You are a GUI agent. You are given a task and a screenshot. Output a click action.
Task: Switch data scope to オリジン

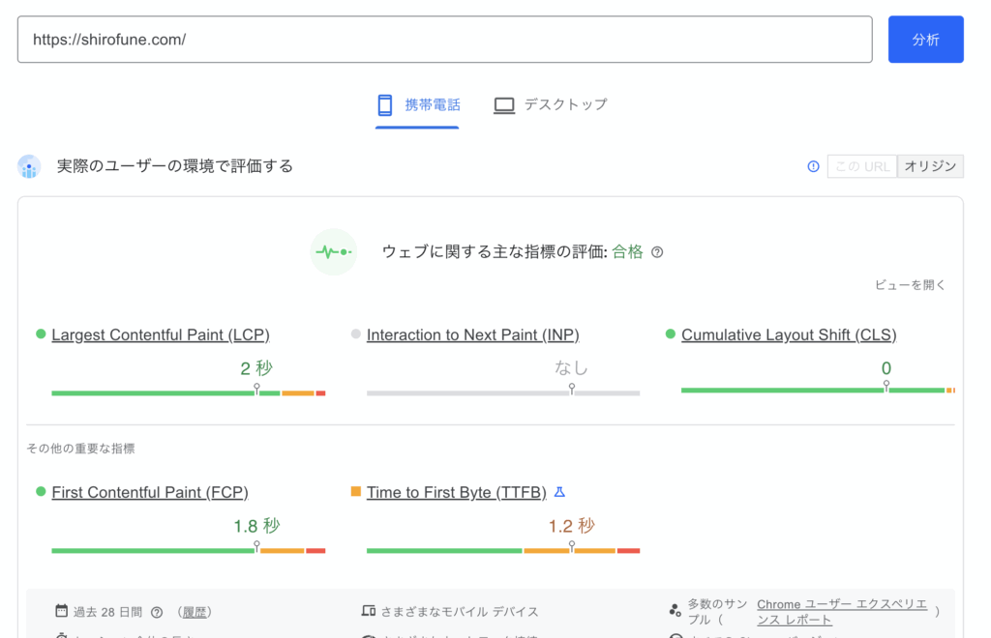click(x=930, y=166)
